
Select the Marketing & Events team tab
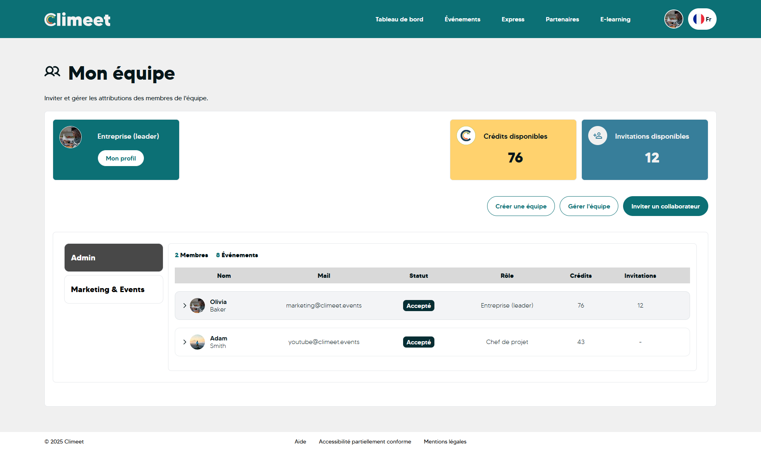point(114,289)
